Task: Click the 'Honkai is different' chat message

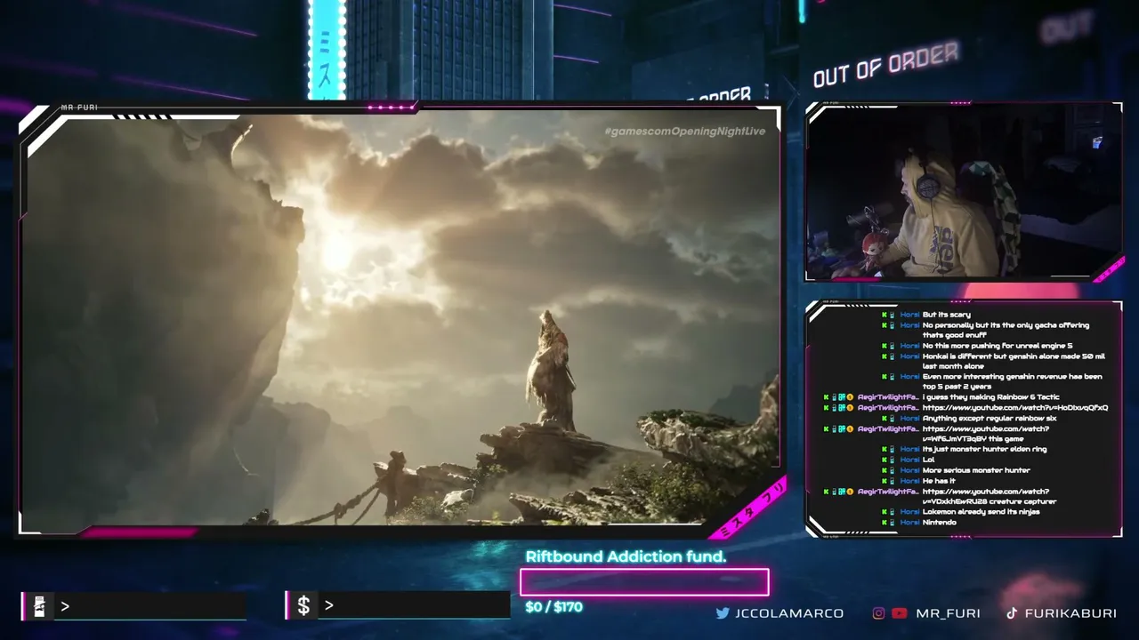Action: (x=1014, y=361)
